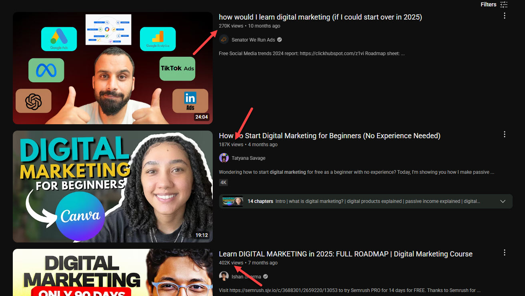Click the 'ONLY 90 DAYS' video thumbnail

(113, 272)
